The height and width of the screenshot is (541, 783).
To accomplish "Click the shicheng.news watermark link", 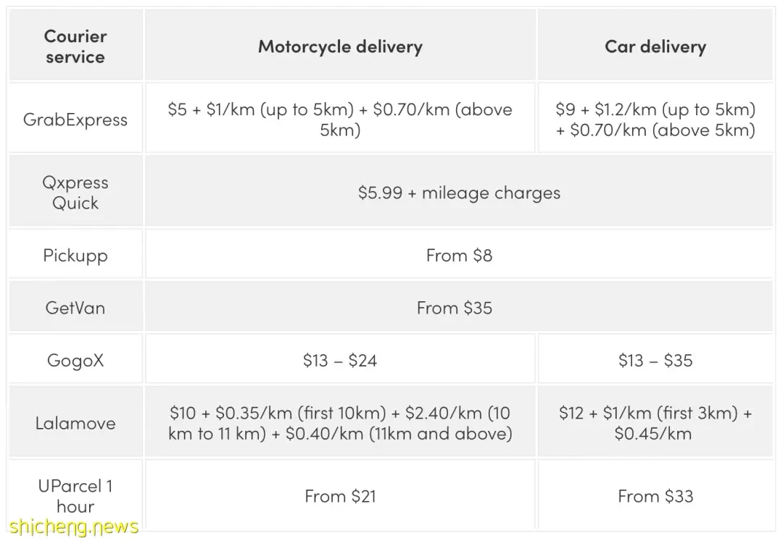I will (74, 527).
